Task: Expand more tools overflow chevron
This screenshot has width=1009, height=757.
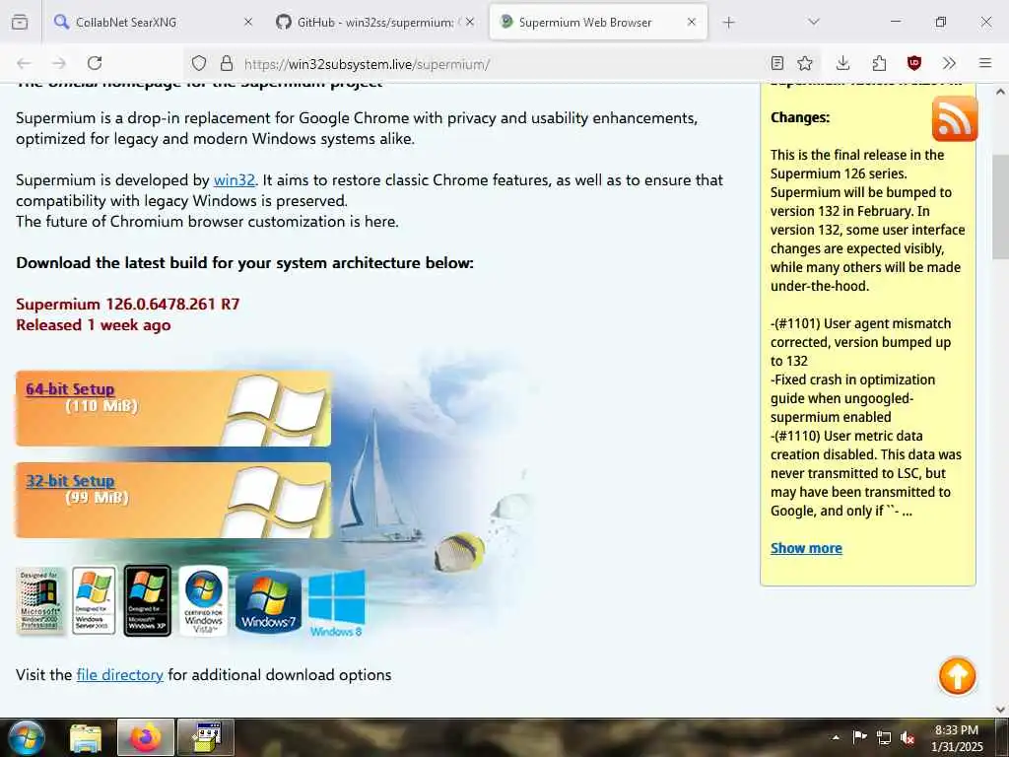Action: (x=949, y=63)
